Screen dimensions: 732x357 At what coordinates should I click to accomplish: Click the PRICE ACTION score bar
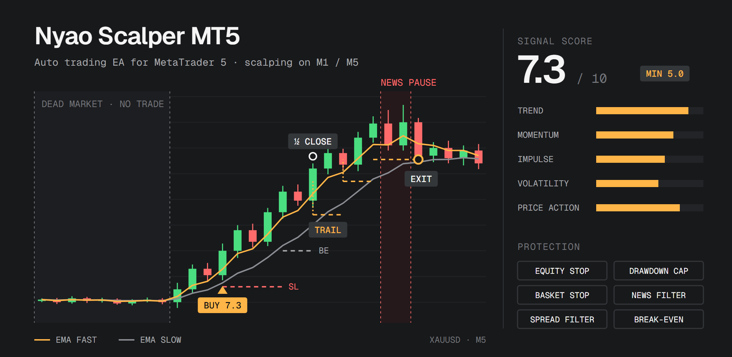click(649, 208)
